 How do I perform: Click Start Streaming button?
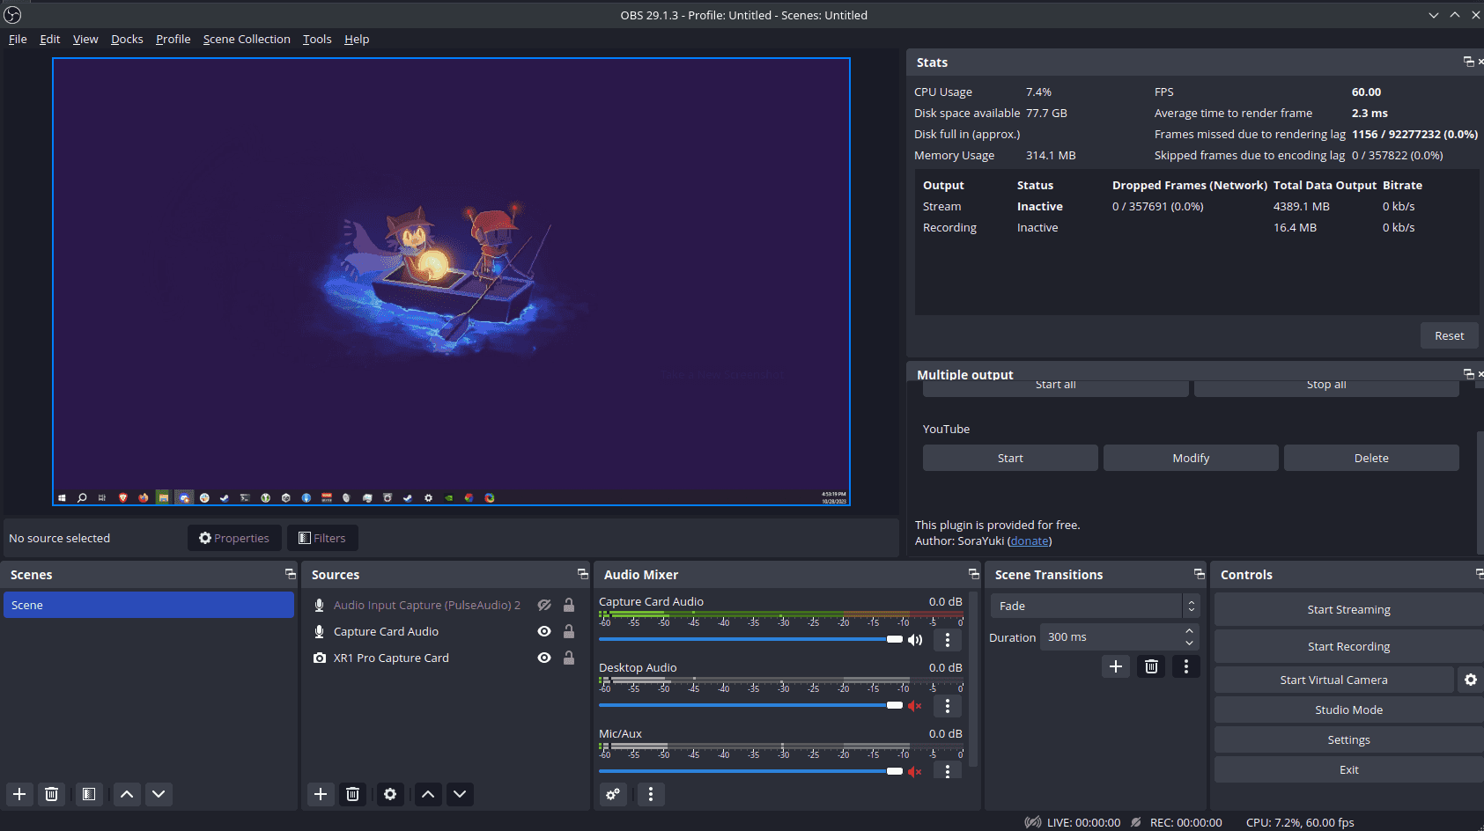point(1348,609)
